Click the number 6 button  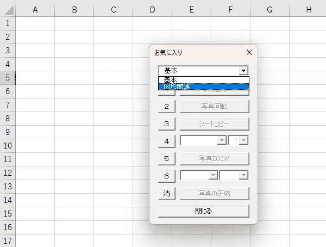click(167, 176)
